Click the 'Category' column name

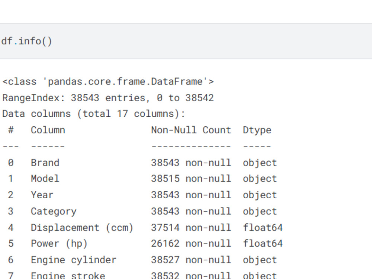(x=54, y=211)
